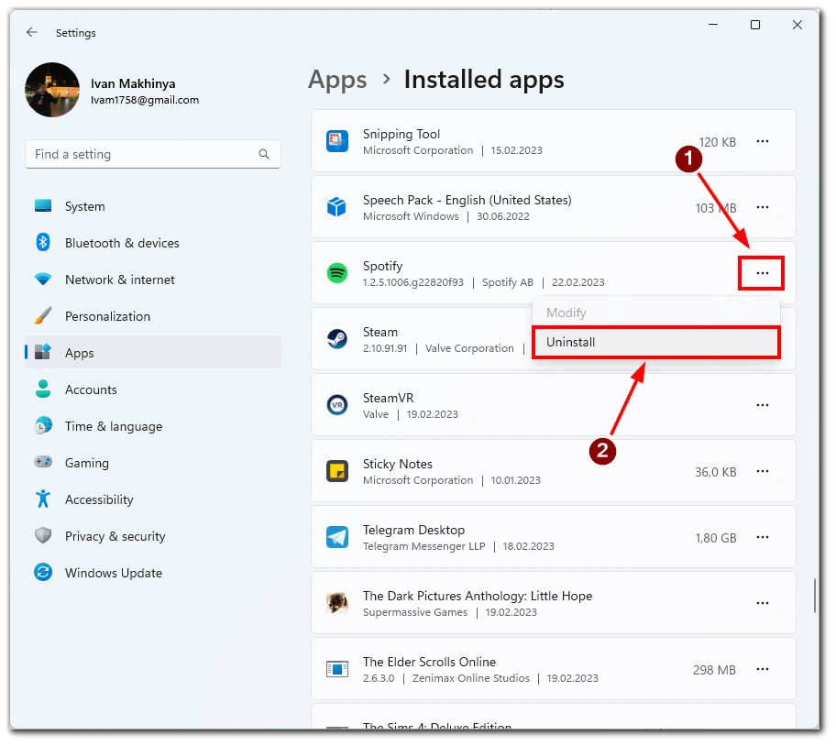Viewport: 836px width, 746px height.
Task: Open the System settings icon
Action: pos(43,206)
